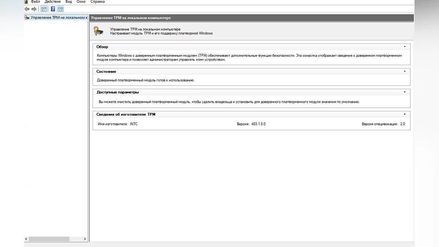Toggle the show/hide action pane toolbar icon
The width and height of the screenshot is (439, 247).
coord(60,9)
